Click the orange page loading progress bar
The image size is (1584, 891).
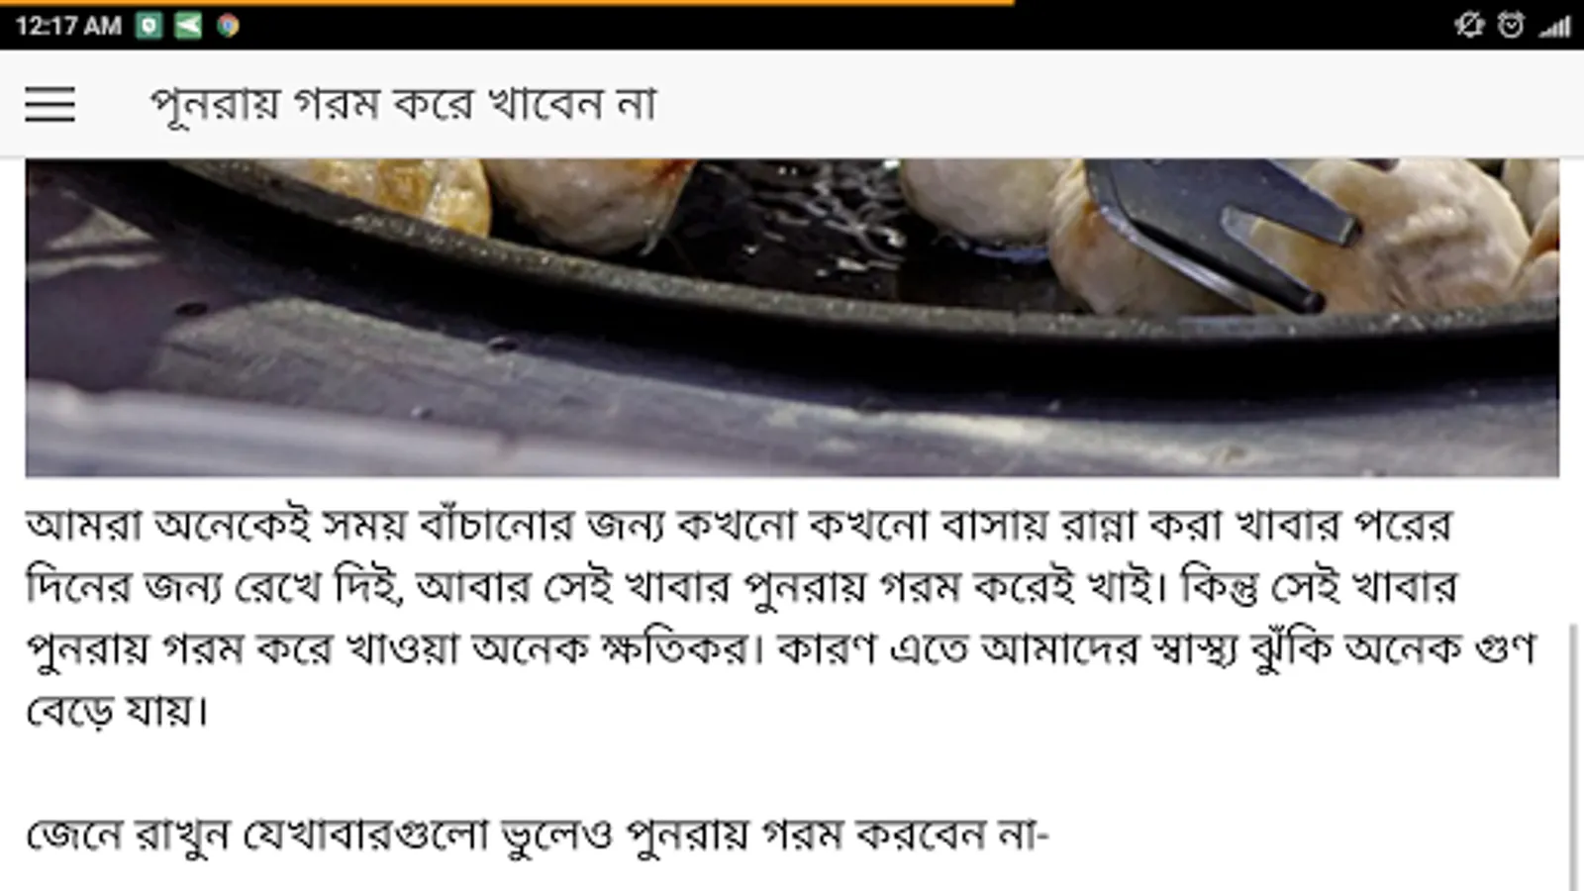507,3
